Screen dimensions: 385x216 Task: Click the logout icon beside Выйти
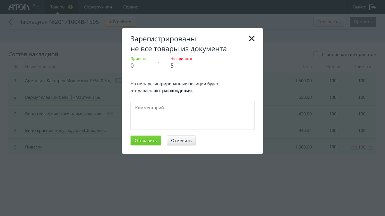pos(372,7)
